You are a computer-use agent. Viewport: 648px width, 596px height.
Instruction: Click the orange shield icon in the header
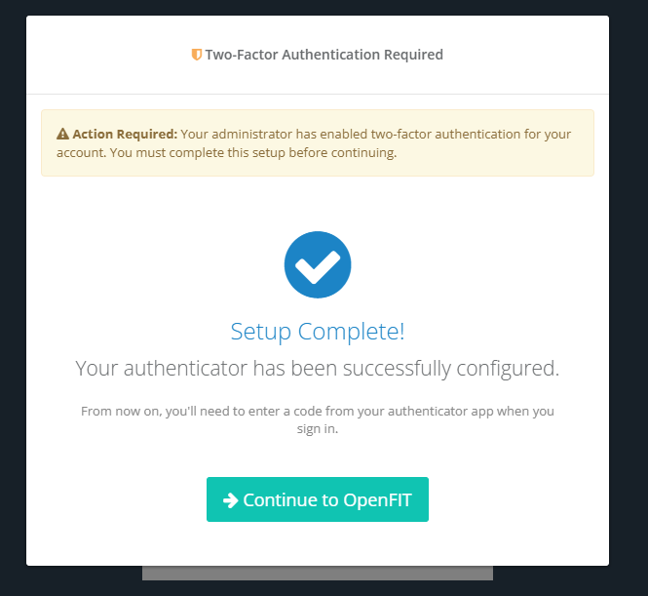pyautogui.click(x=197, y=55)
